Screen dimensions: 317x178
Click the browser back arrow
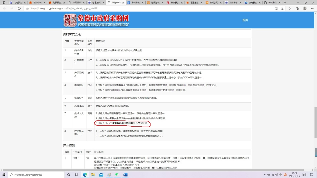[4, 8]
